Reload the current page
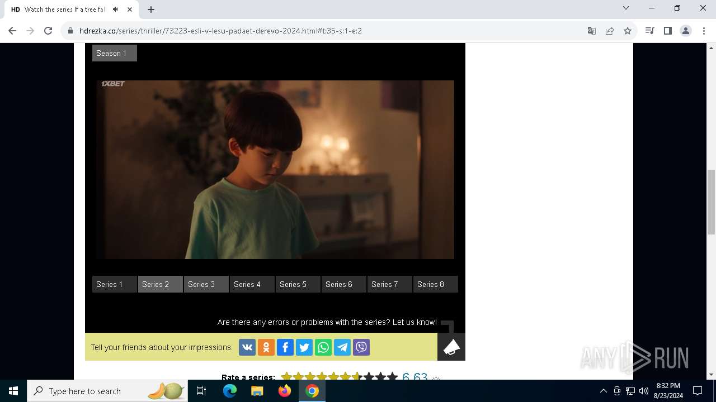Viewport: 716px width, 402px height. (x=48, y=31)
